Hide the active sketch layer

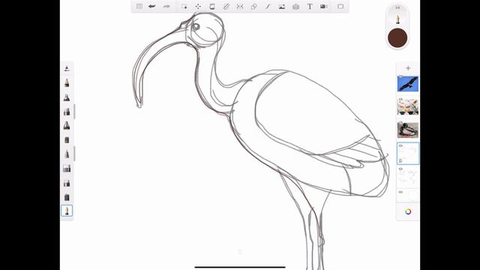pyautogui.click(x=400, y=145)
